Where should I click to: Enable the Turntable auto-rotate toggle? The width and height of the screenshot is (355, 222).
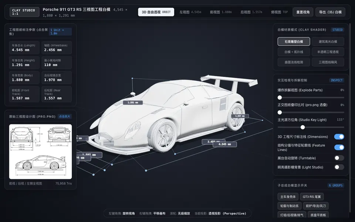(x=339, y=158)
